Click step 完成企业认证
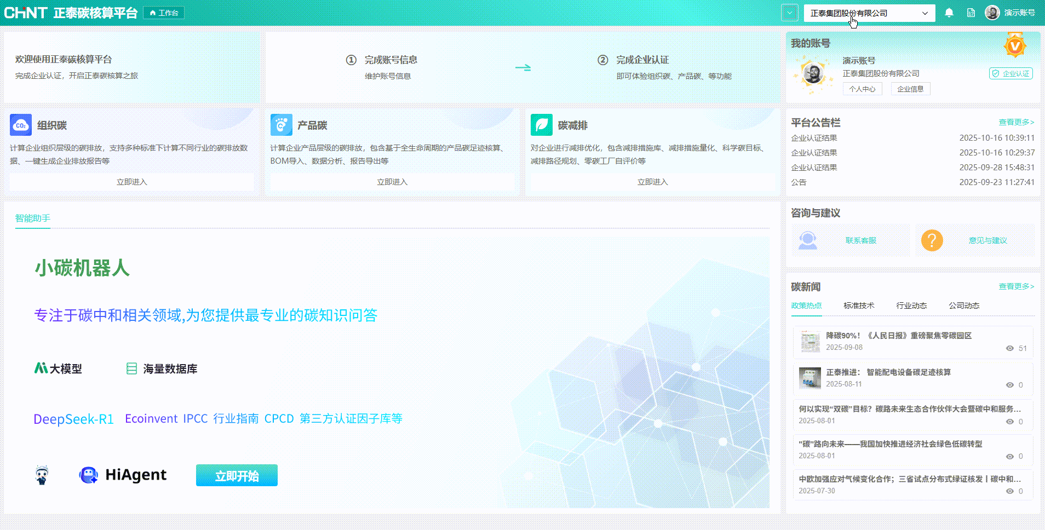Screen dimensions: 1045x530 pos(642,60)
